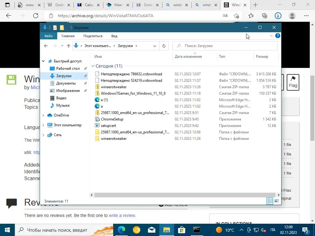This screenshot has height=236, width=315.
Task: Expand the OneDrive tree node
Action: click(x=43, y=115)
